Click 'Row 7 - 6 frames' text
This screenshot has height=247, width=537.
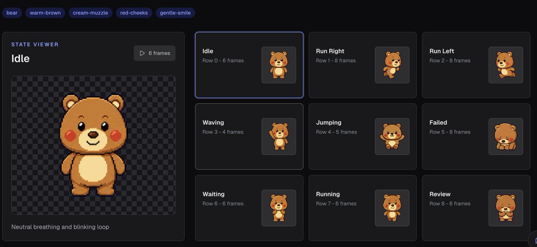tap(336, 204)
